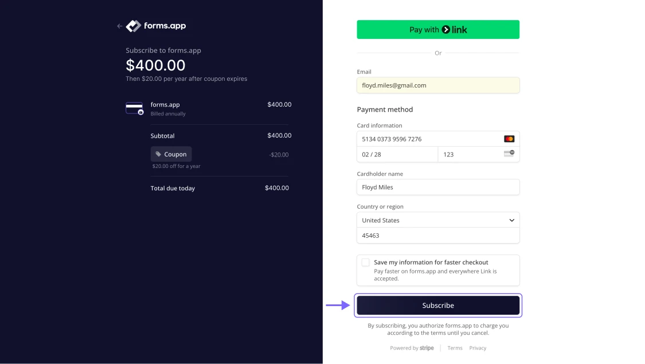This screenshot has width=645, height=364.
Task: Click the forms.app logo
Action: pos(156,26)
